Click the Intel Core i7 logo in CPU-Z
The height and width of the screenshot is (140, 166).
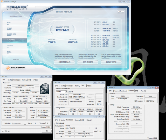45,89
